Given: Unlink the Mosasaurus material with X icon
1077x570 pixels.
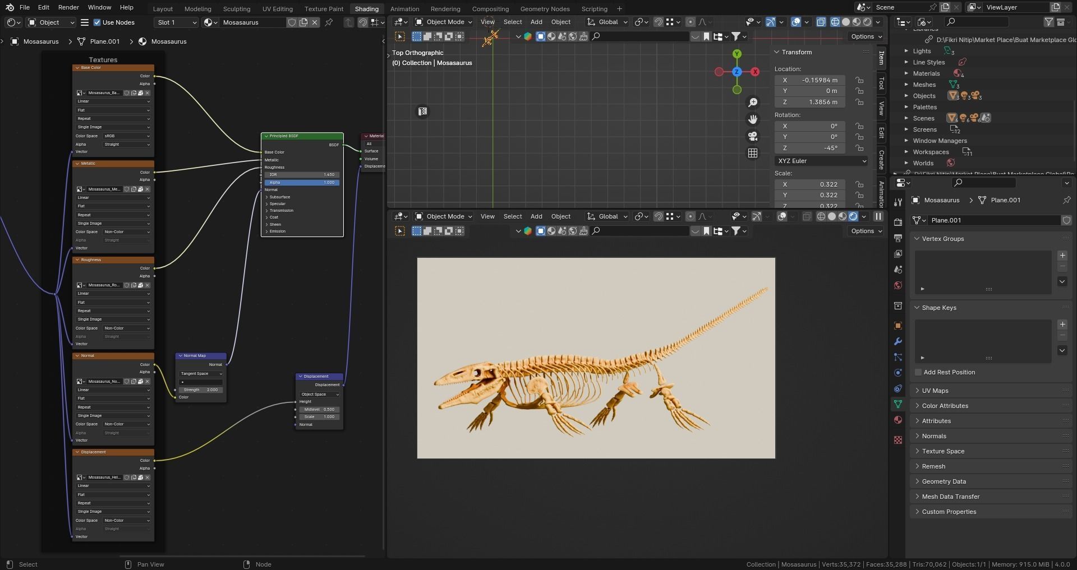Looking at the screenshot, I should tap(315, 22).
